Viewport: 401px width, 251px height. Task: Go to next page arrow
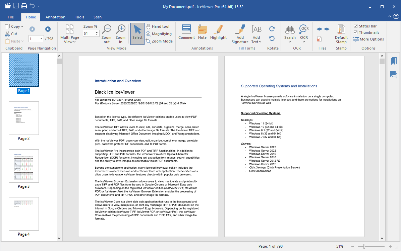point(48,29)
